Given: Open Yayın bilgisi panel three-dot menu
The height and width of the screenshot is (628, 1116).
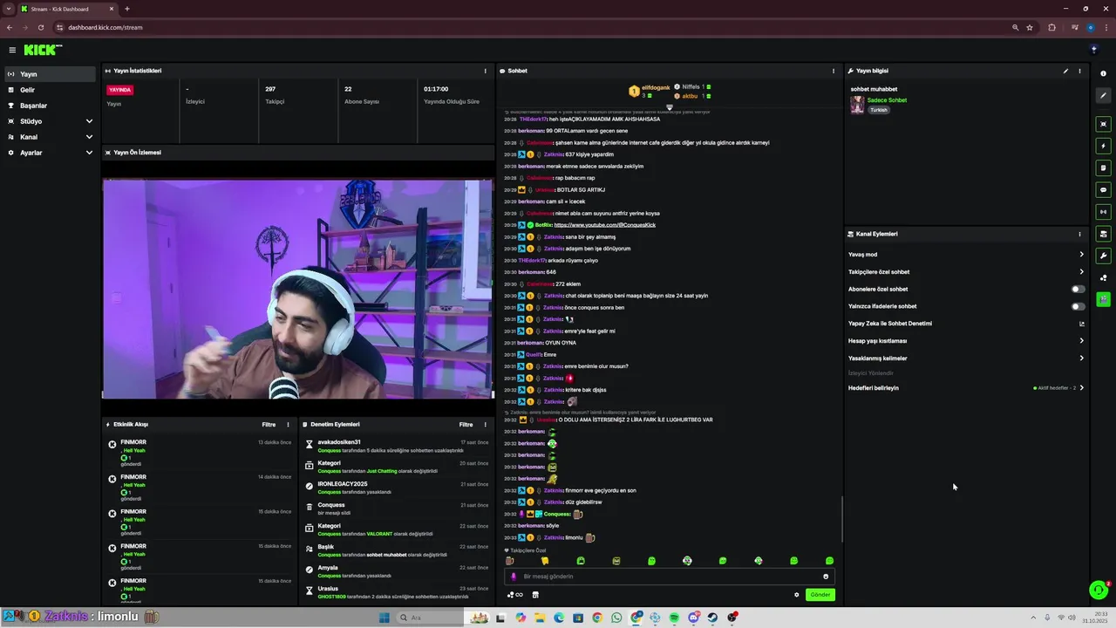Looking at the screenshot, I should (x=1079, y=71).
